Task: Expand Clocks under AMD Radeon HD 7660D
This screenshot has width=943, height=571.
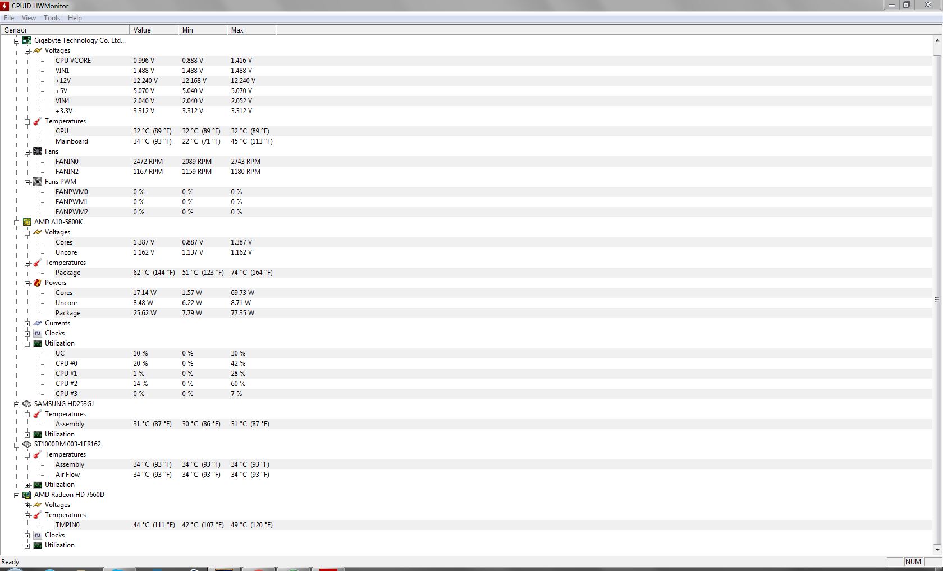Action: point(28,536)
